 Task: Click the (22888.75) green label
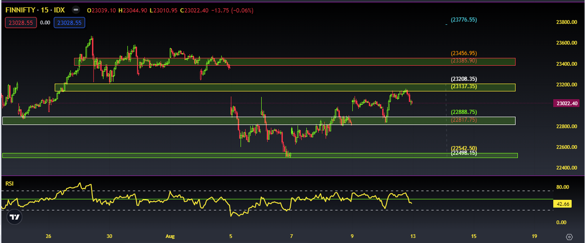(x=464, y=112)
